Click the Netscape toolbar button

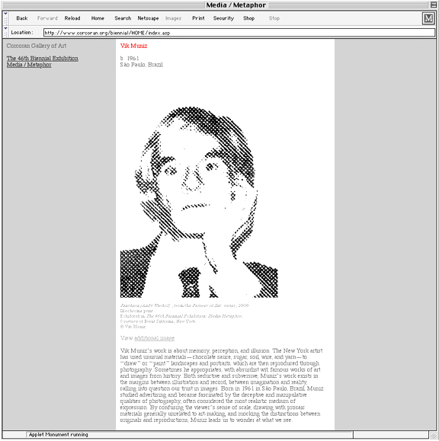148,18
